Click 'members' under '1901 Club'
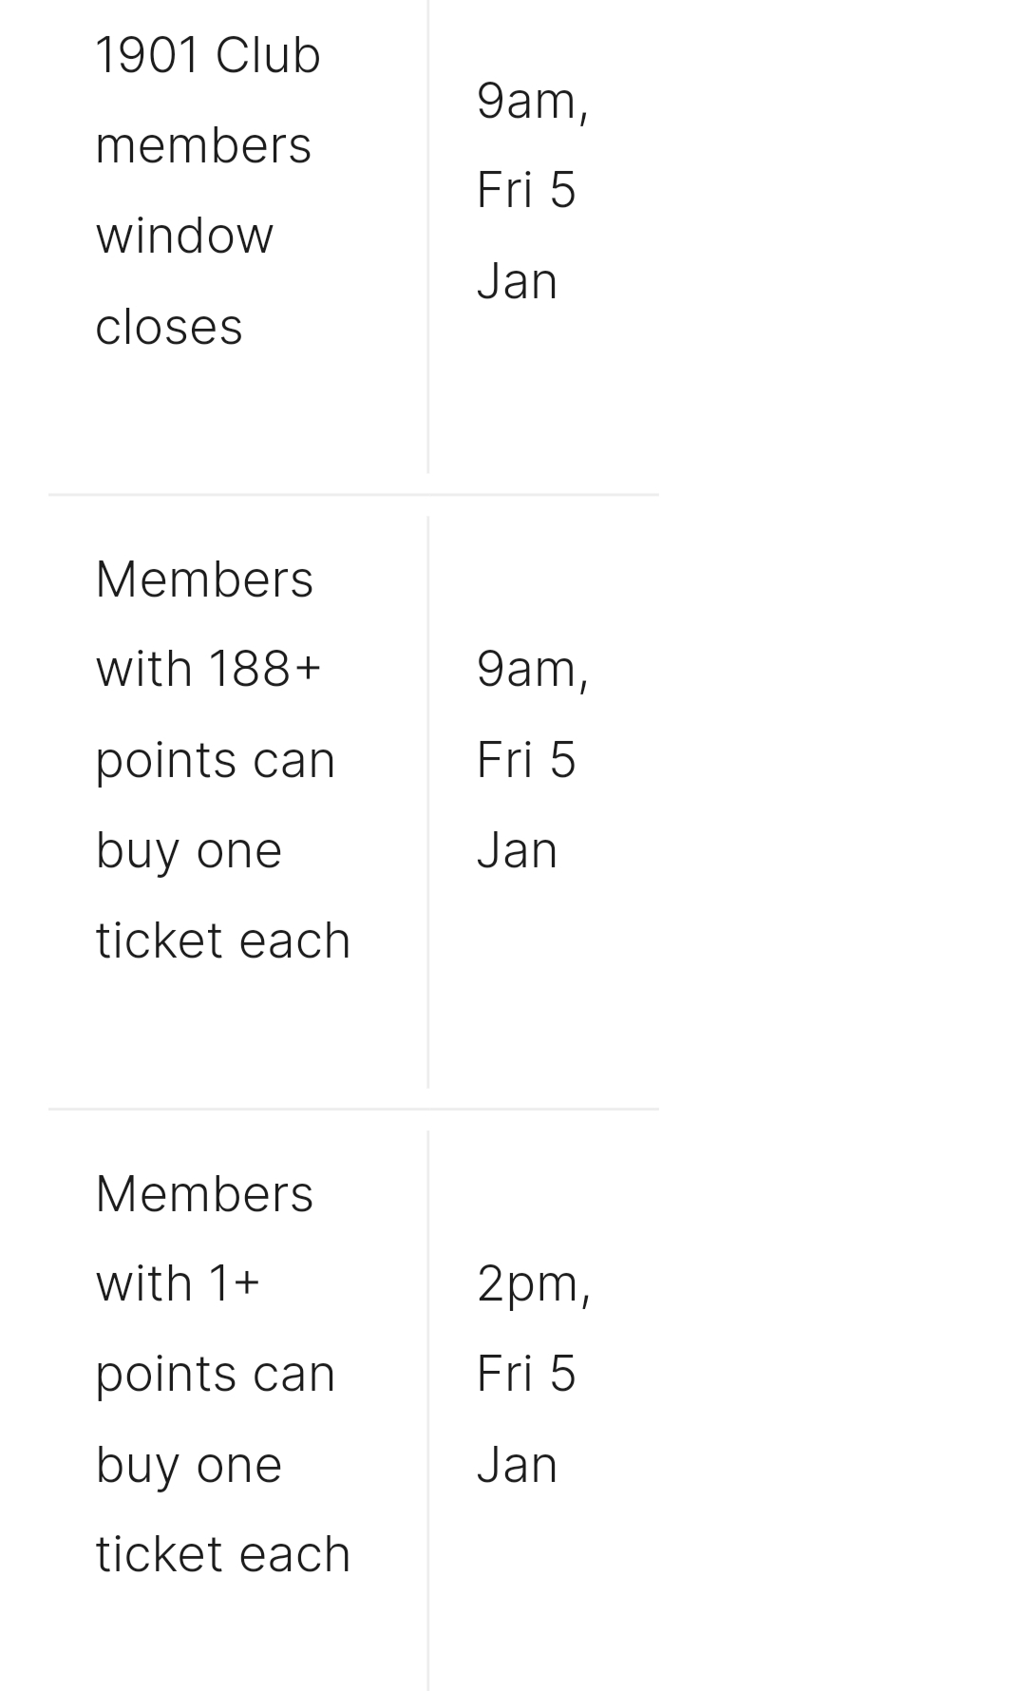This screenshot has width=1021, height=1691. pyautogui.click(x=203, y=146)
